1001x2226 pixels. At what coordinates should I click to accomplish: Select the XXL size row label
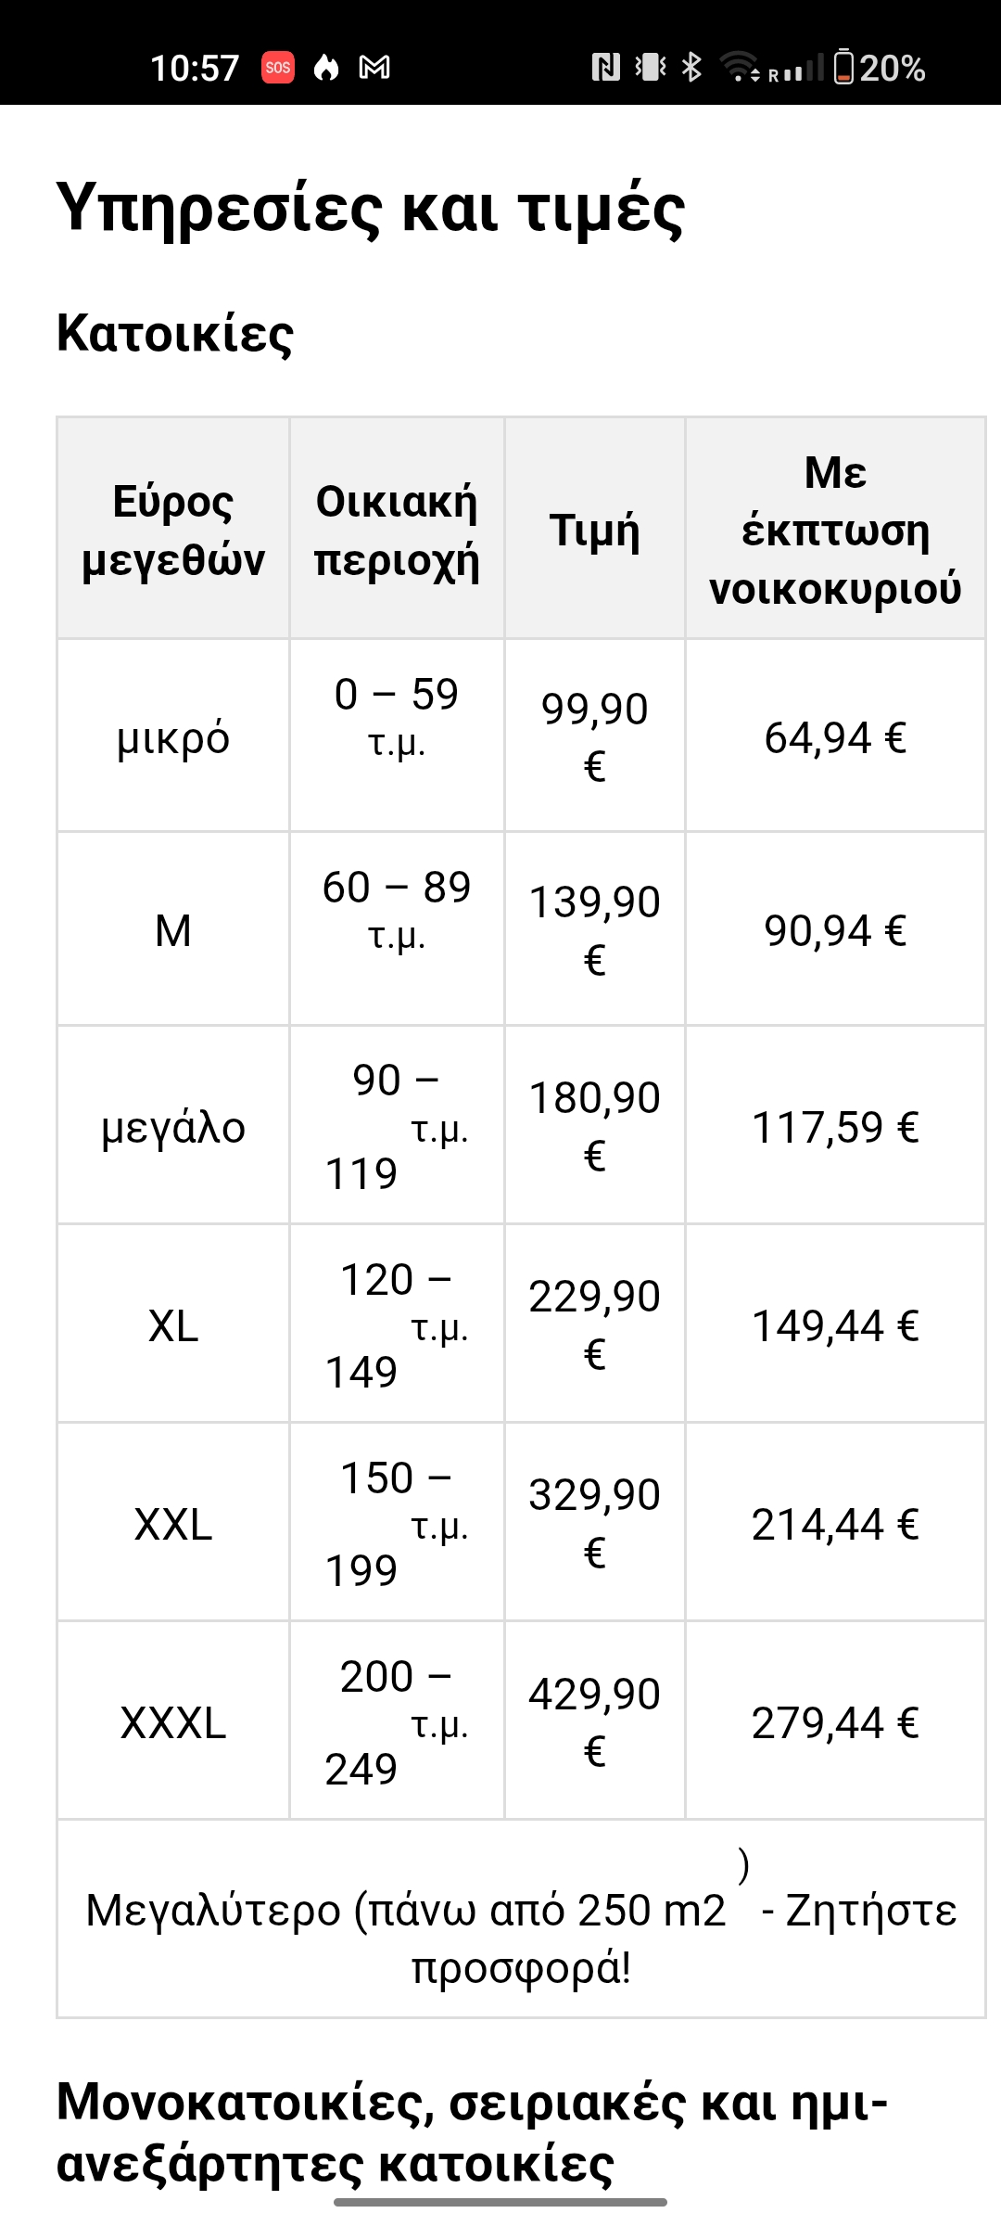click(173, 1525)
